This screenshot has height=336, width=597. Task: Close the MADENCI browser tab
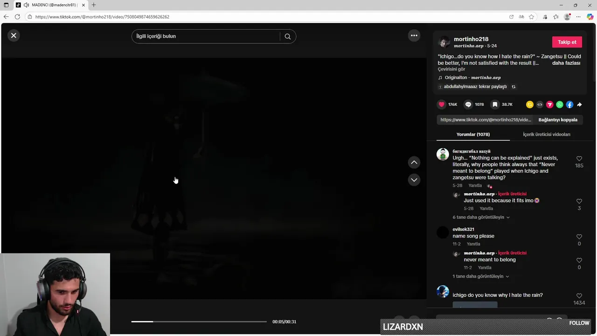coord(83,5)
